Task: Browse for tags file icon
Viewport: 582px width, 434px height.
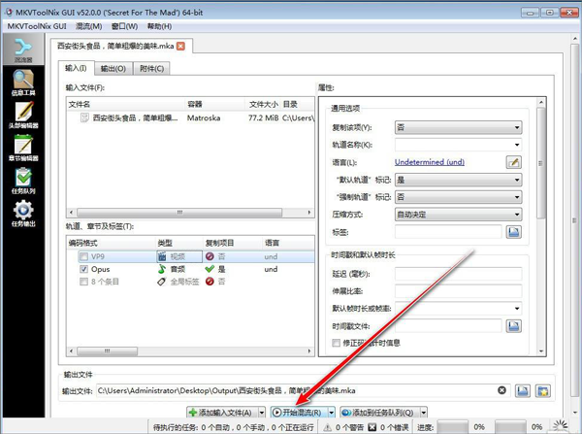Action: (x=514, y=232)
